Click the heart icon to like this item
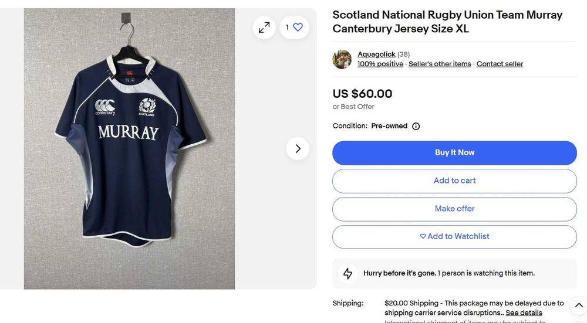The height and width of the screenshot is (323, 587). [298, 27]
